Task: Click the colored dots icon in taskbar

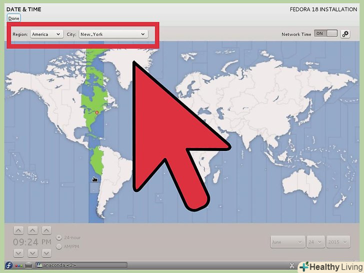Action: (18, 265)
